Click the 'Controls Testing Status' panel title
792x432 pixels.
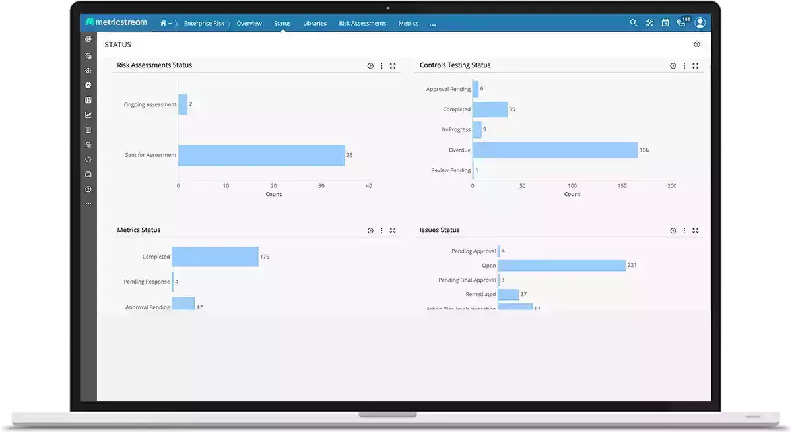[455, 65]
